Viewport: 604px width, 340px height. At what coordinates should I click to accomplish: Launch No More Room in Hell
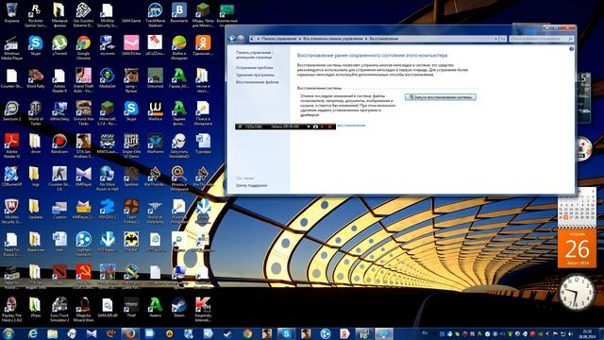point(107,178)
